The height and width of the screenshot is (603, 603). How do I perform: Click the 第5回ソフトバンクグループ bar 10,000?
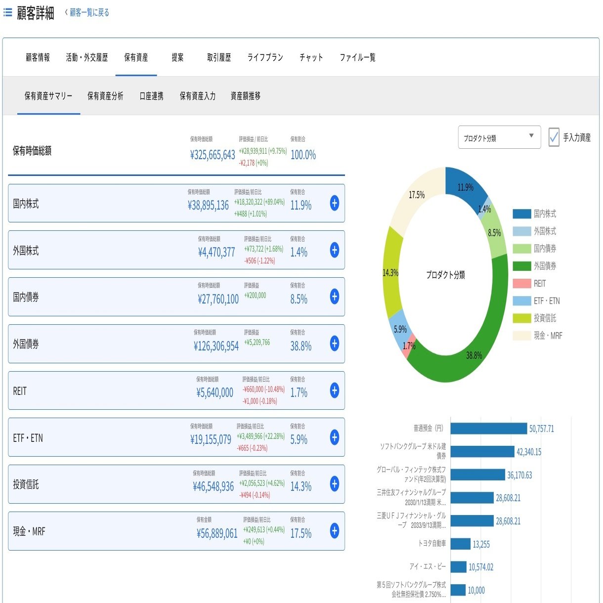coord(458,590)
